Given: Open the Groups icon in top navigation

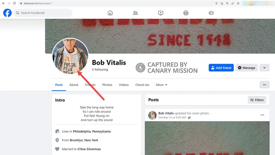Looking at the screenshot, I should pyautogui.click(x=186, y=13).
